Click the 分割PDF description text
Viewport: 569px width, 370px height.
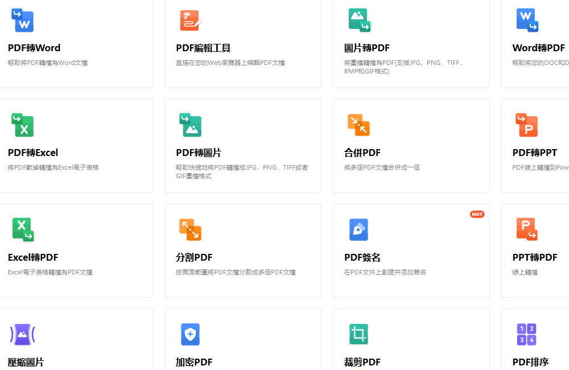click(x=236, y=272)
